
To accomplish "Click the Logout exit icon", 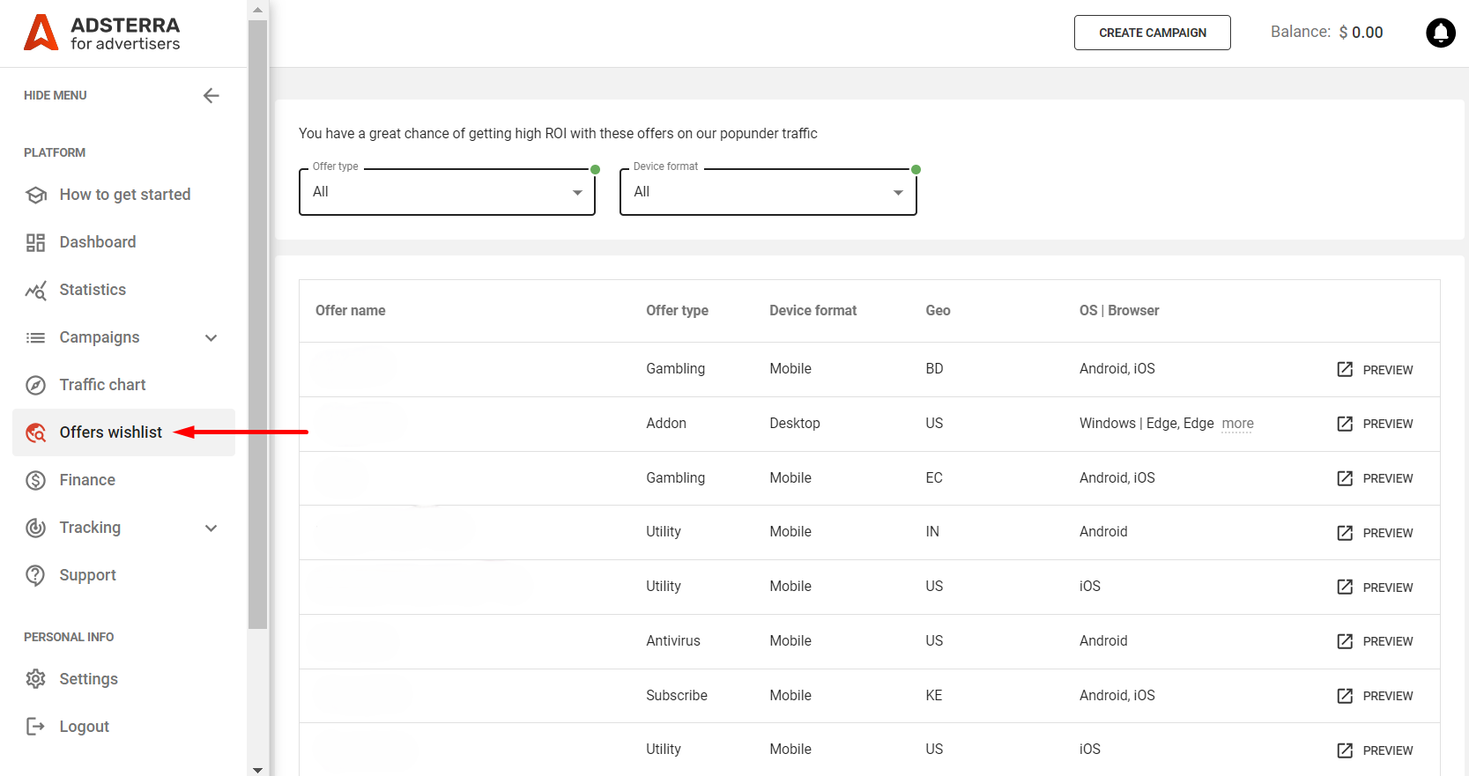I will tap(35, 727).
